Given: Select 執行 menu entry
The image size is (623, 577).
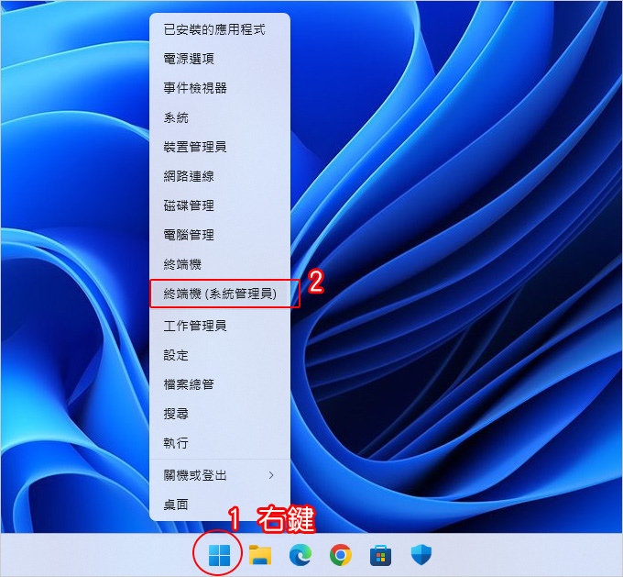Looking at the screenshot, I should 220,443.
